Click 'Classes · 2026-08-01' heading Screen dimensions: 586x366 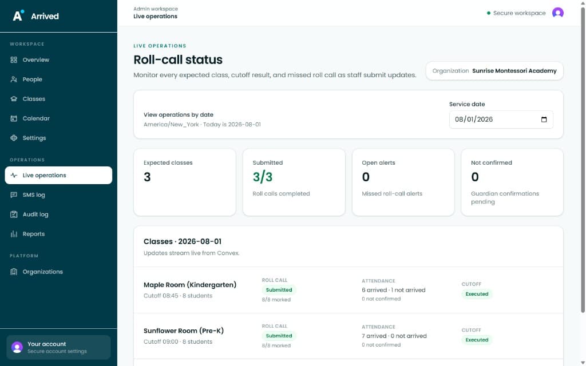pos(183,242)
